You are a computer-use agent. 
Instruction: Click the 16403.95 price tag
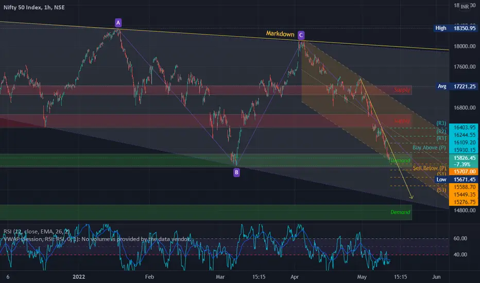point(464,128)
